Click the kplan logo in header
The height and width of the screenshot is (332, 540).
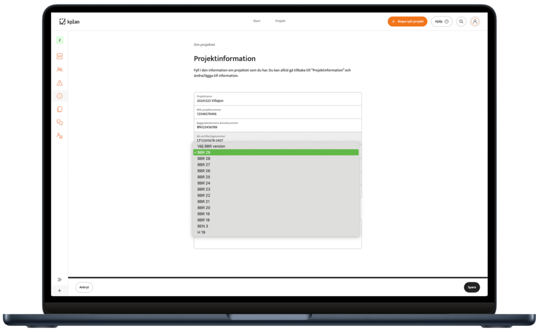point(69,22)
